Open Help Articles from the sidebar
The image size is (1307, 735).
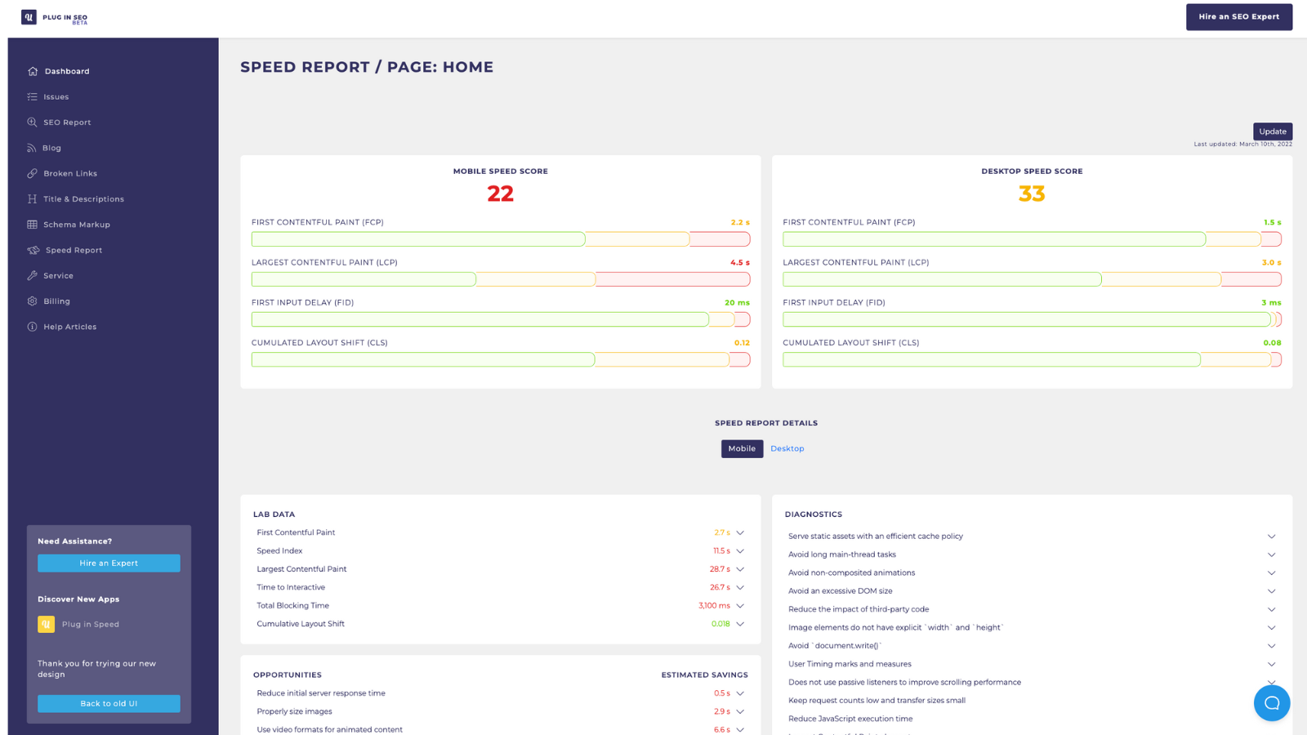(x=68, y=326)
